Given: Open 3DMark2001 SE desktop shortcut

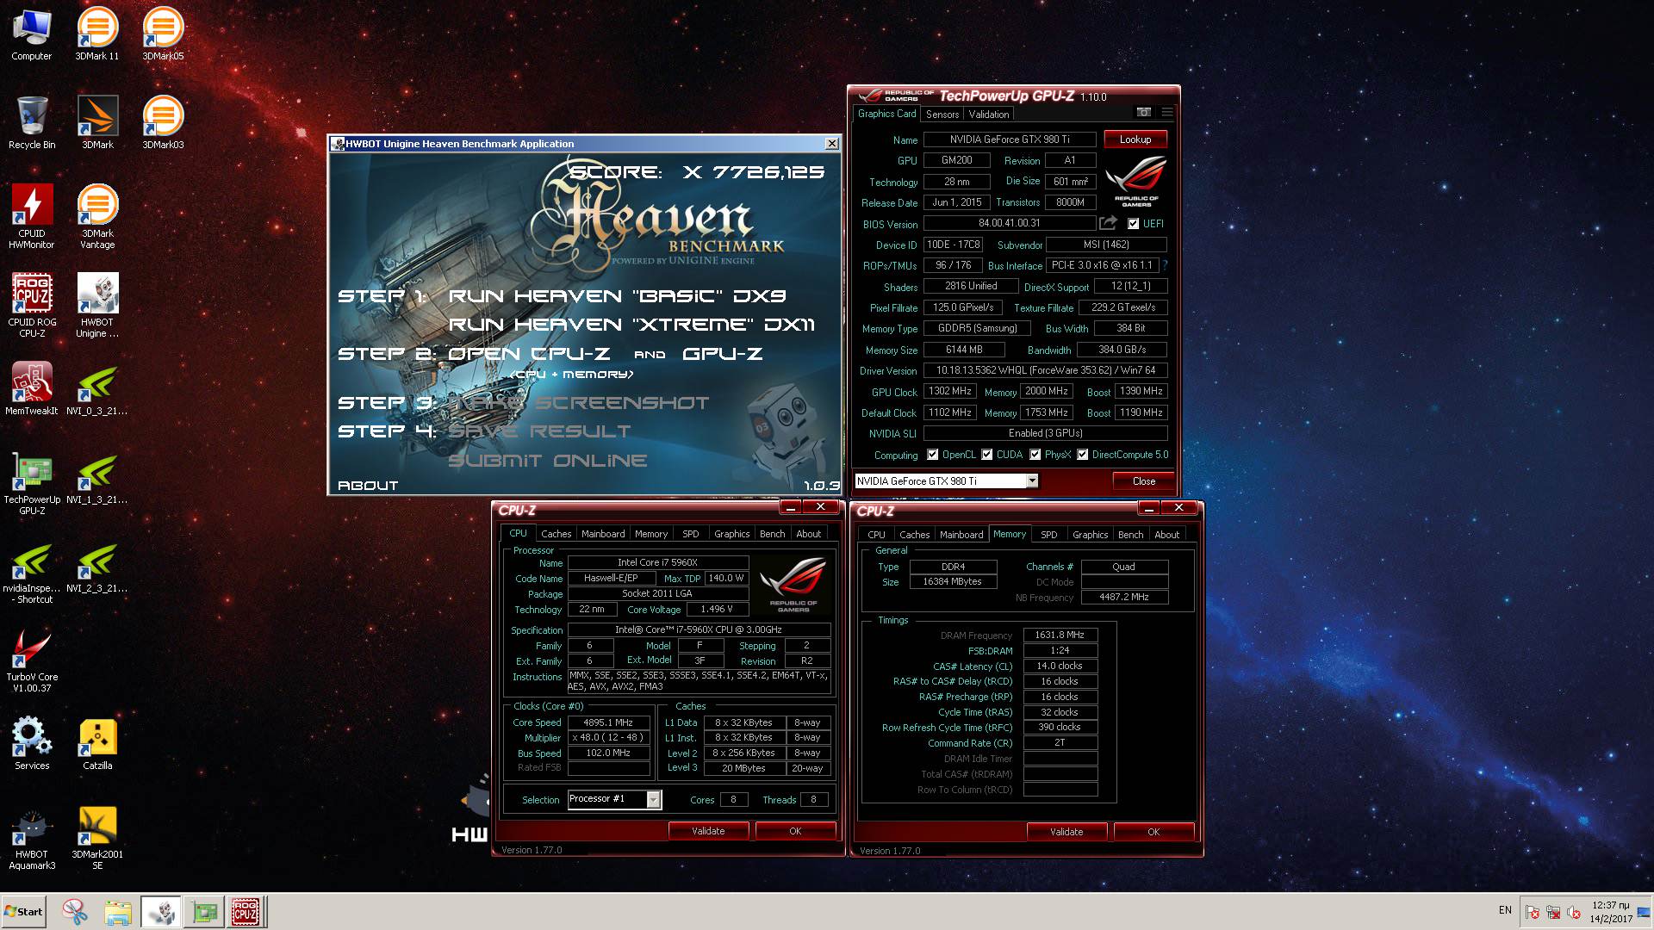Looking at the screenshot, I should (97, 838).
